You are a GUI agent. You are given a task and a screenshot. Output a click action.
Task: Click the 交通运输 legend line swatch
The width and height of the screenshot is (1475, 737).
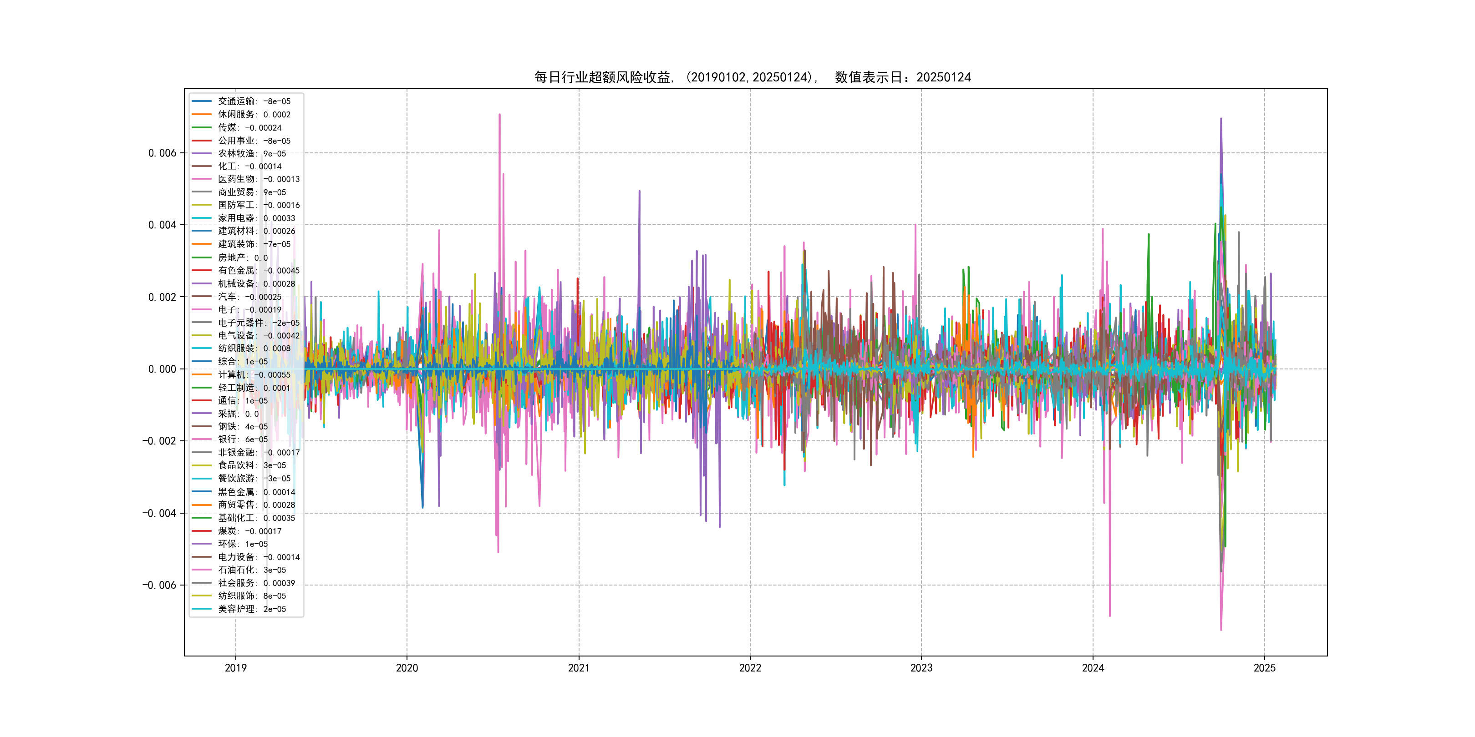tap(202, 101)
